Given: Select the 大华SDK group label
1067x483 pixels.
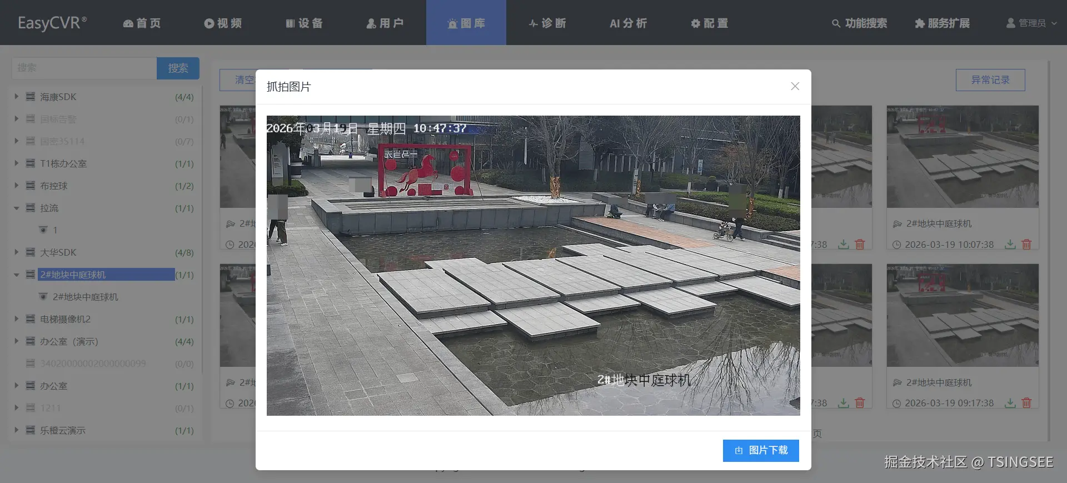Looking at the screenshot, I should 58,252.
